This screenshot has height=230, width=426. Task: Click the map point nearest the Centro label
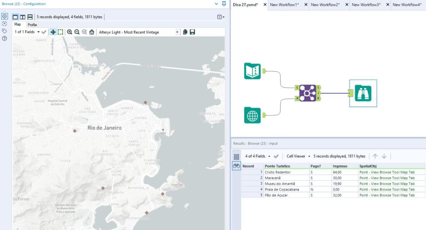pos(145,103)
